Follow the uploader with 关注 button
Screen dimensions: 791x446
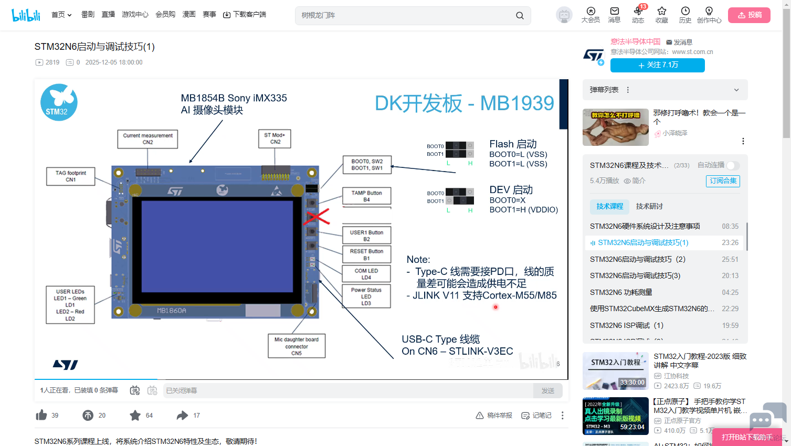657,65
